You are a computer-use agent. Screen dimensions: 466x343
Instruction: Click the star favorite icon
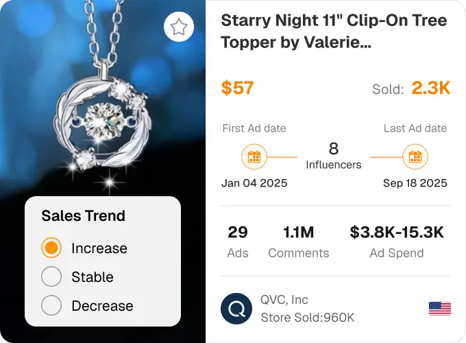(x=179, y=27)
